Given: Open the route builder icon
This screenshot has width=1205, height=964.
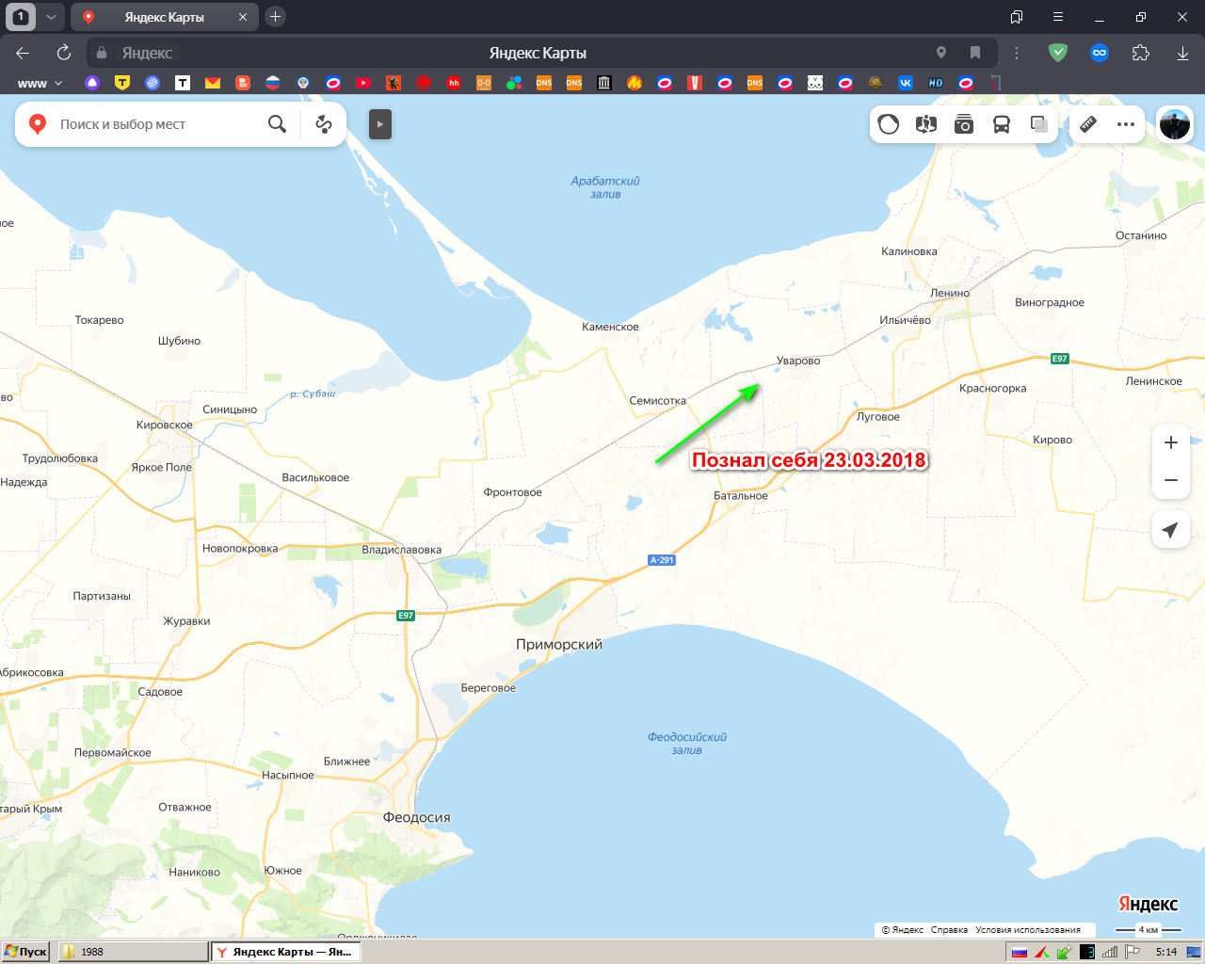Looking at the screenshot, I should pos(324,124).
